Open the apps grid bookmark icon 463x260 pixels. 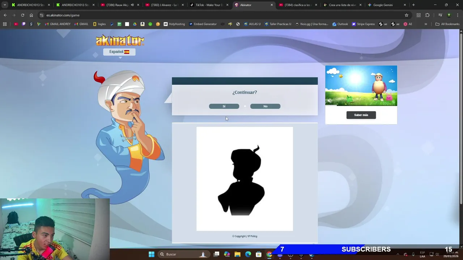point(5,24)
